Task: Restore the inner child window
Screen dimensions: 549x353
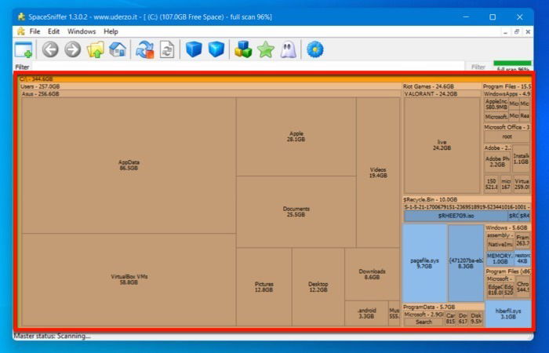Action: 517,31
